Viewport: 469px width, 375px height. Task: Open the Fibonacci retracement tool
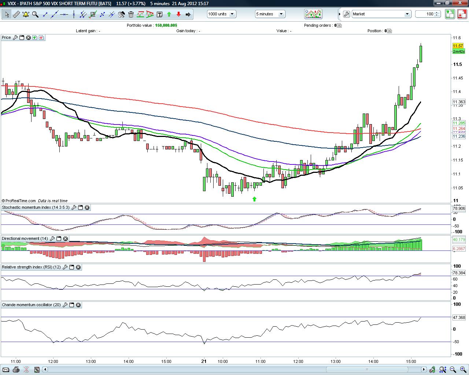93,14
